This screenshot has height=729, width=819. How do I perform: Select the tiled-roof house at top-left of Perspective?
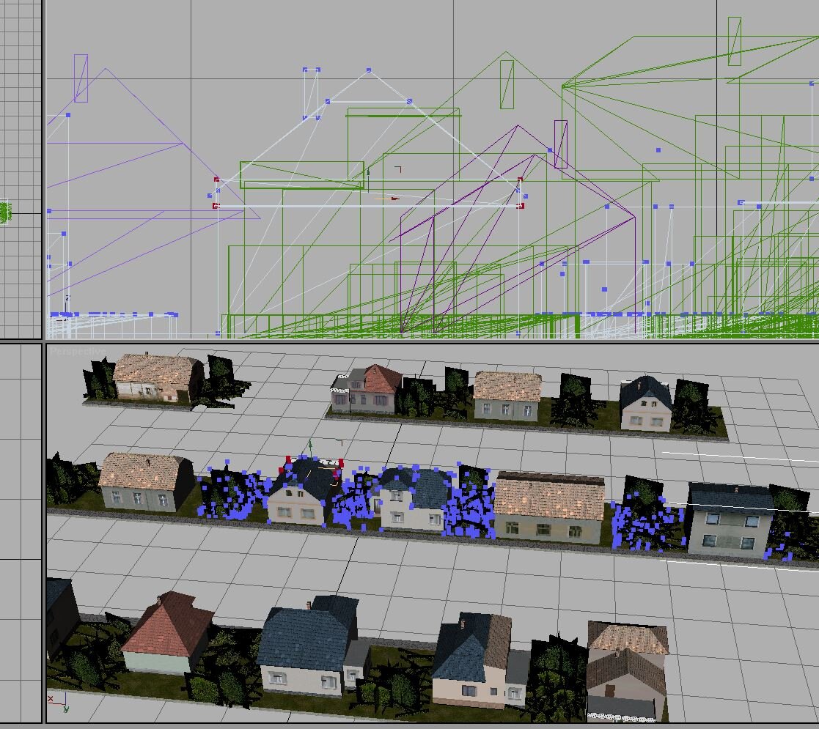coord(157,377)
